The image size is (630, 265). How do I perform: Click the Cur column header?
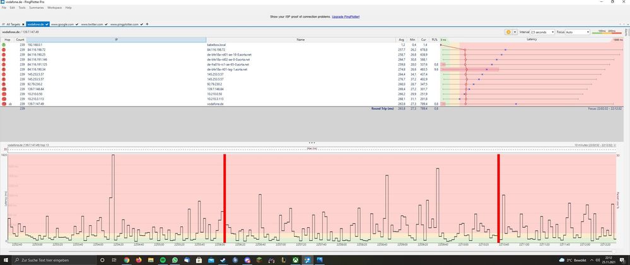(424, 40)
